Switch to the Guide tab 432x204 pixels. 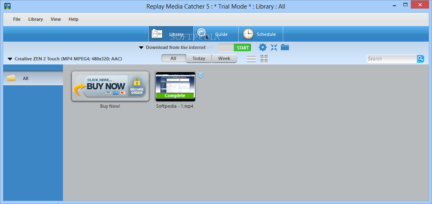click(216, 34)
